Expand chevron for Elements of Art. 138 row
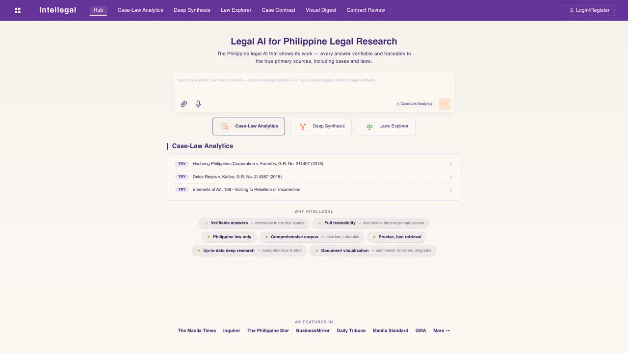The image size is (628, 353). tap(451, 190)
